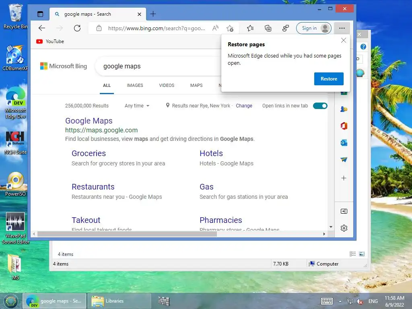The height and width of the screenshot is (309, 412).
Task: Select NCH Suite desktop shortcut
Action: pyautogui.click(x=15, y=143)
